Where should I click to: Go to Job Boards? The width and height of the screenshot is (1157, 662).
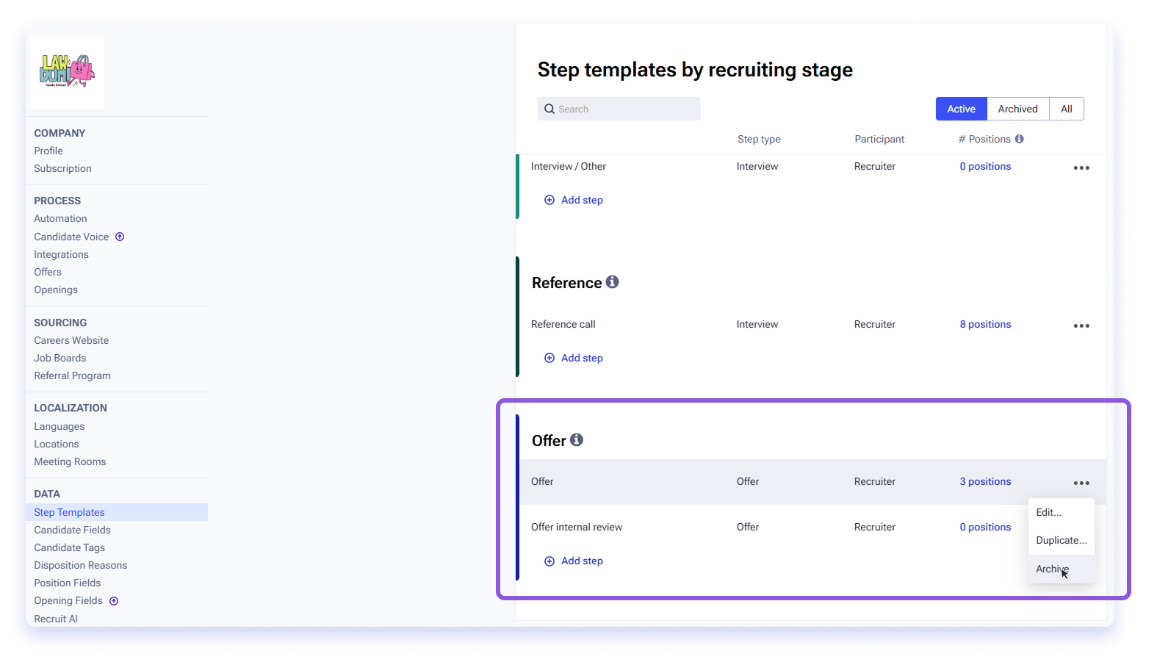(60, 358)
